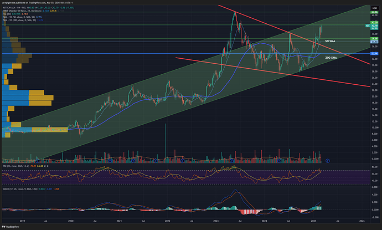382x230 pixels.
Task: Select the 200 SMA text annotation
Action: pyautogui.click(x=331, y=58)
